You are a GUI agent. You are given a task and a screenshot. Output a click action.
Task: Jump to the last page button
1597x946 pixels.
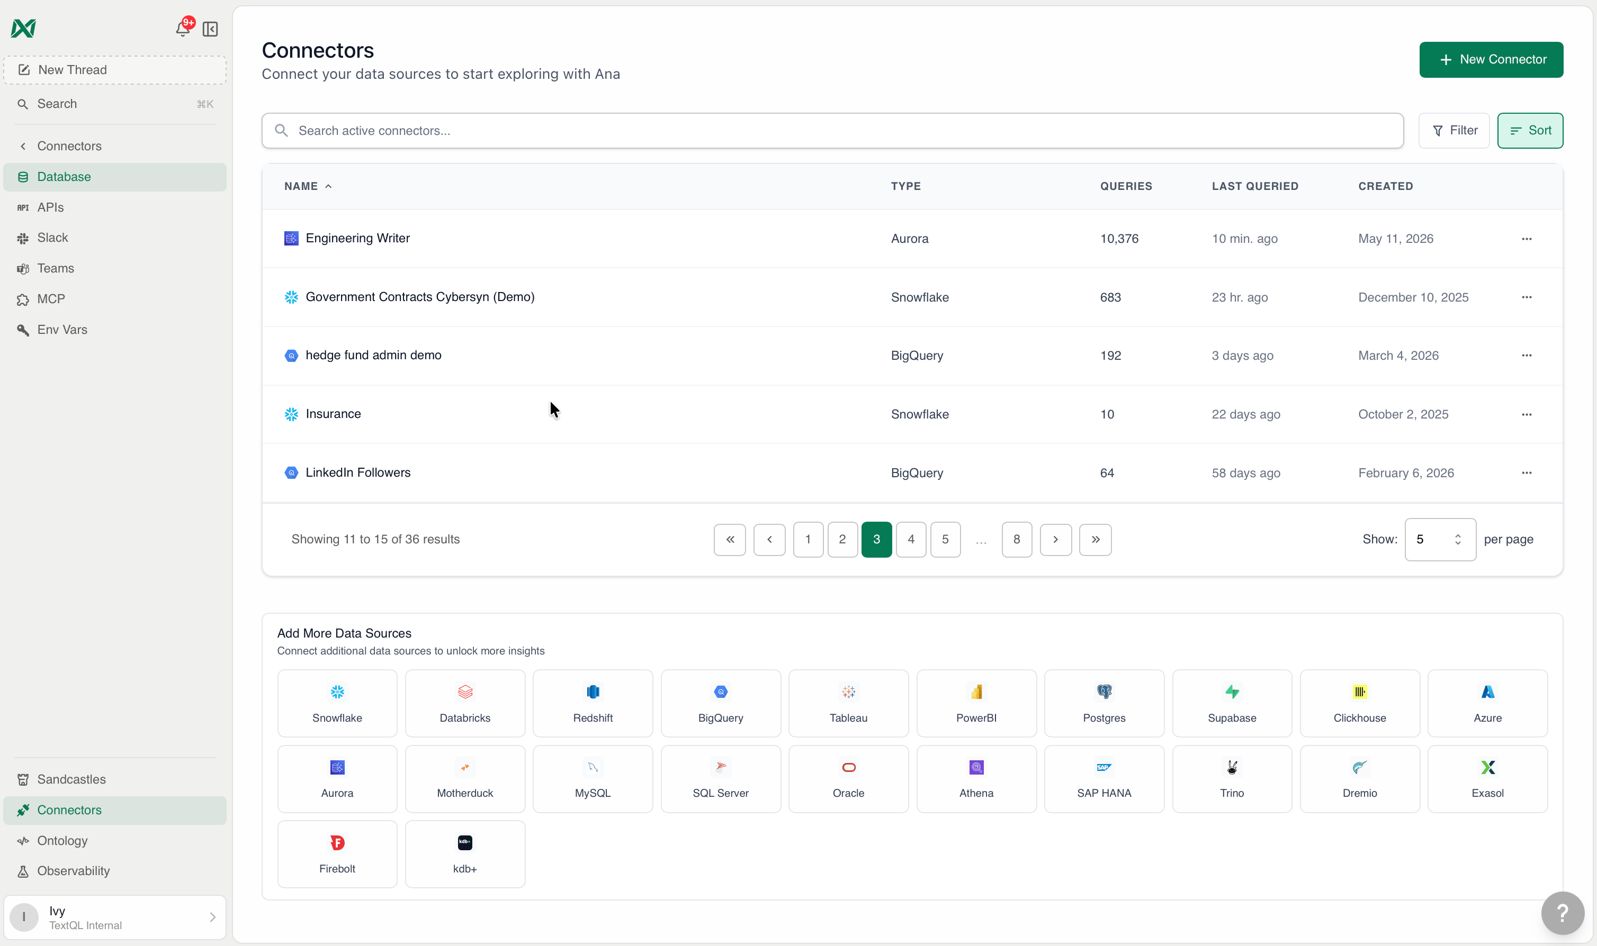click(1095, 539)
